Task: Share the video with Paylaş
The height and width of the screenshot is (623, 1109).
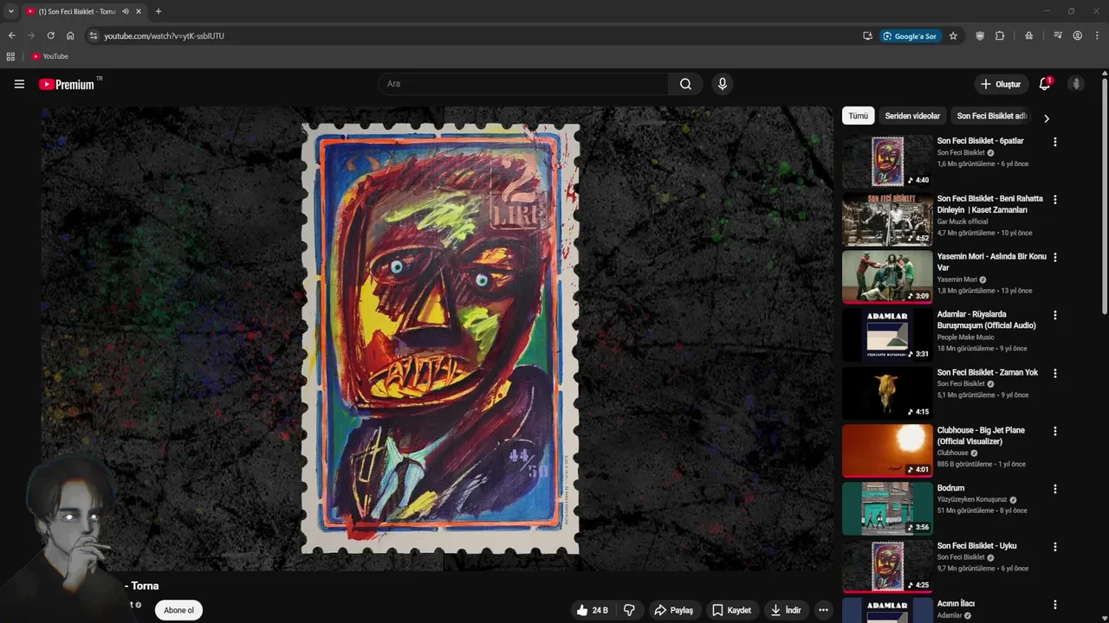Action: 673,610
